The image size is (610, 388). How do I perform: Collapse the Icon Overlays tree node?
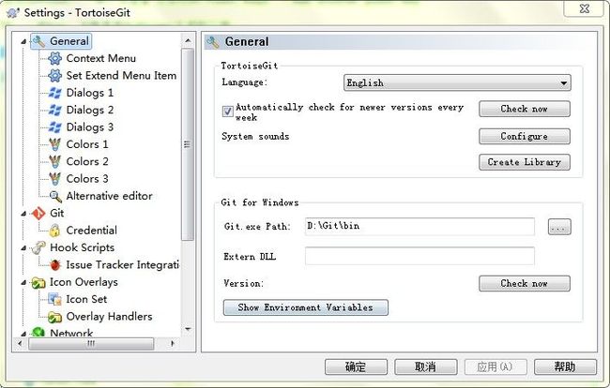point(23,282)
